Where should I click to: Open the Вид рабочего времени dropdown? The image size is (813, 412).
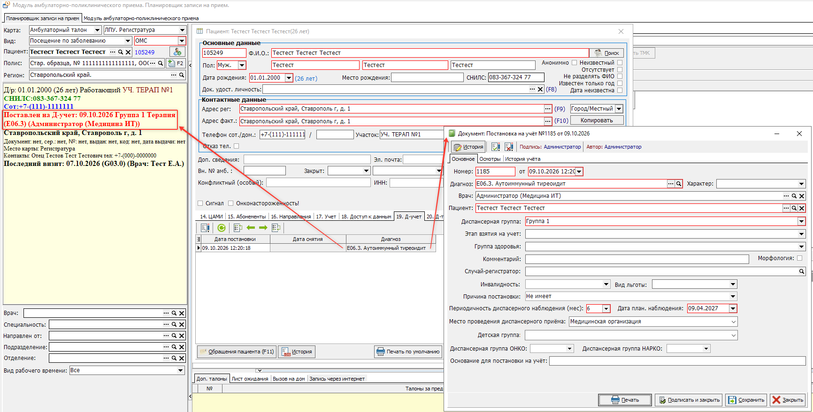tap(180, 370)
